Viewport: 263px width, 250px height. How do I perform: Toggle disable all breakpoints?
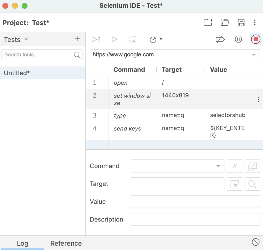click(220, 39)
